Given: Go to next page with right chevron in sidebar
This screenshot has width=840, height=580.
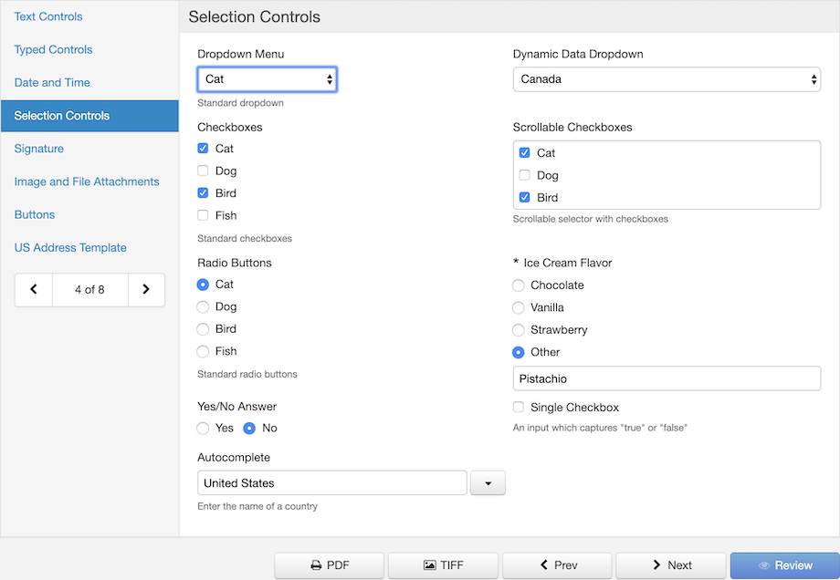Looking at the screenshot, I should pyautogui.click(x=146, y=289).
